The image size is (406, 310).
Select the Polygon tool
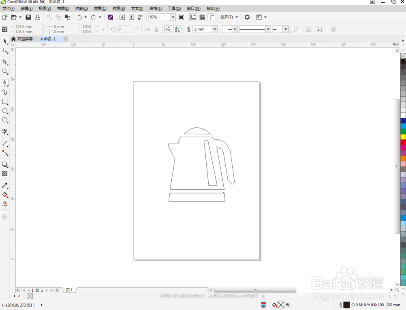(5, 120)
